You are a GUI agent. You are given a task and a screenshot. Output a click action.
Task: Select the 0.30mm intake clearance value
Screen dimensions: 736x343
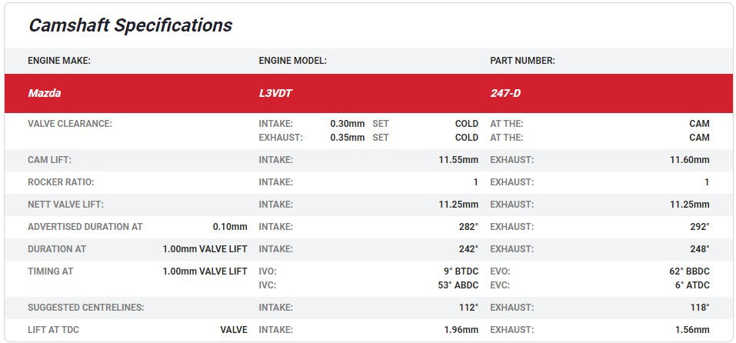348,124
